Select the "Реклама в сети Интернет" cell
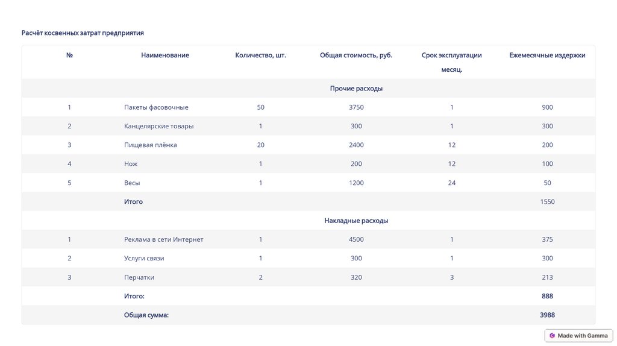The width and height of the screenshot is (617, 346). (x=163, y=240)
